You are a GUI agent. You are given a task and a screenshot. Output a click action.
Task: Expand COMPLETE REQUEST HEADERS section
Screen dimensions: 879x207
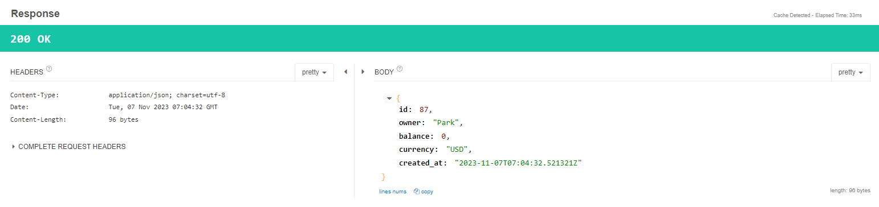(68, 146)
